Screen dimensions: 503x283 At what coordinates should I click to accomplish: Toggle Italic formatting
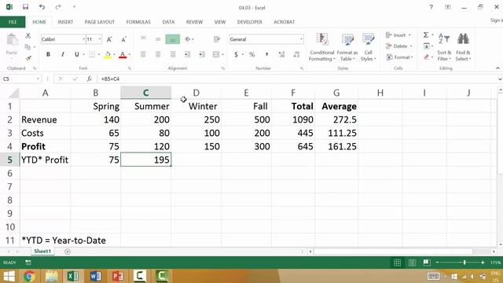63,54
